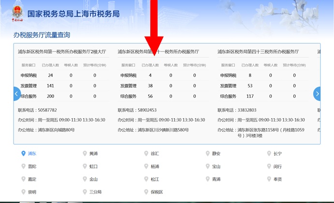The height and width of the screenshot is (203, 334).
Task: Go to next service hall cards
Action: pos(317,94)
